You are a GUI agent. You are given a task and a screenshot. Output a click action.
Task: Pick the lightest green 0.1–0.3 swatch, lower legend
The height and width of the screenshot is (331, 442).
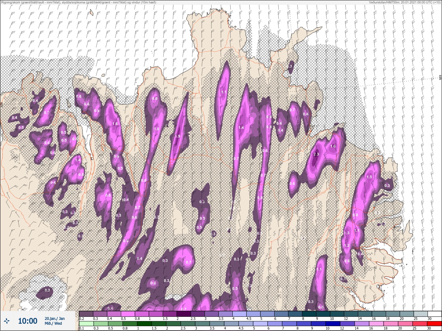[86, 324]
